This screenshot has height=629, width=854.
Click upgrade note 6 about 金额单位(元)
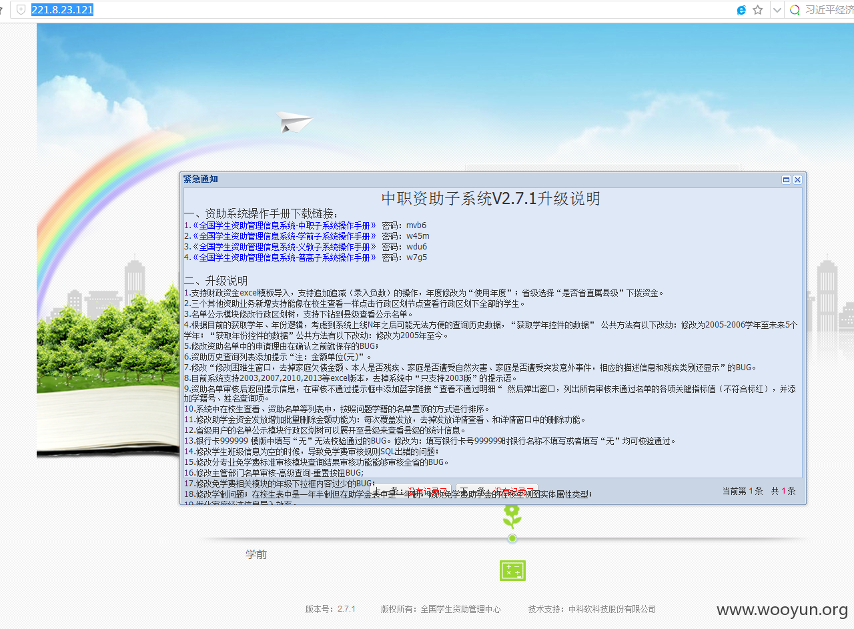[278, 357]
